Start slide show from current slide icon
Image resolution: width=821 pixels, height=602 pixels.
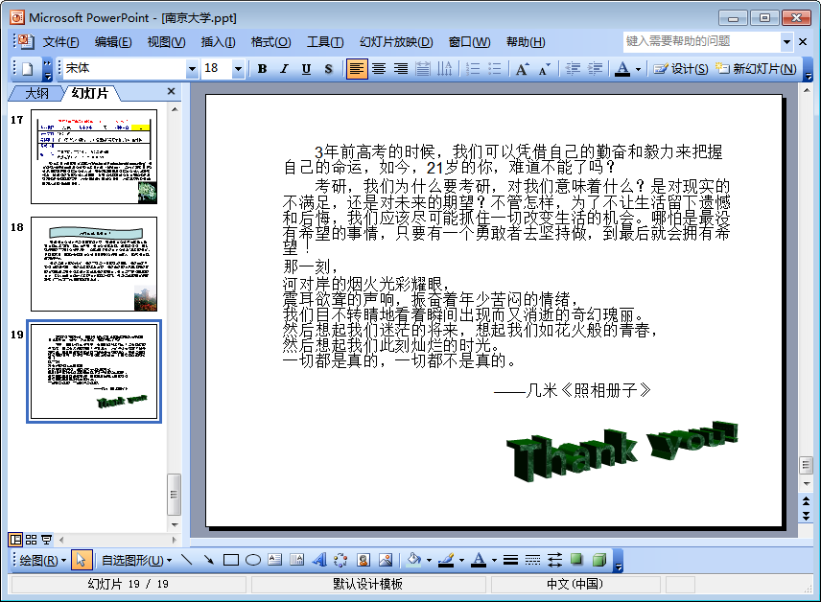(x=47, y=540)
